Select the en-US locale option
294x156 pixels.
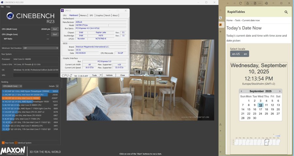click(x=236, y=54)
